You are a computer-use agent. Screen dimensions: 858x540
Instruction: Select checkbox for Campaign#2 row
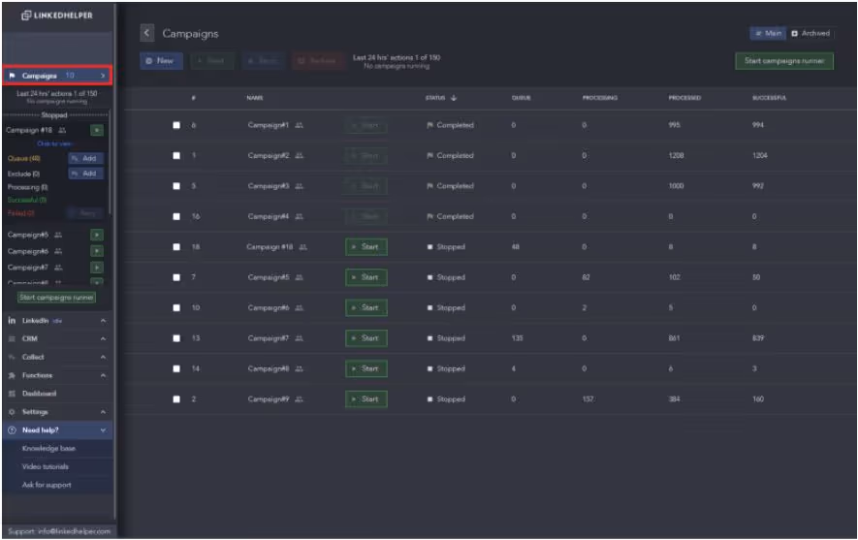[176, 155]
